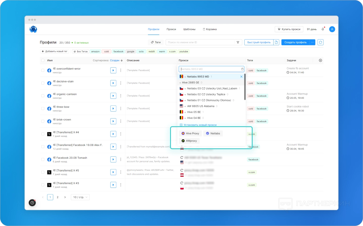Click Установить новый прокси link

click(198, 125)
